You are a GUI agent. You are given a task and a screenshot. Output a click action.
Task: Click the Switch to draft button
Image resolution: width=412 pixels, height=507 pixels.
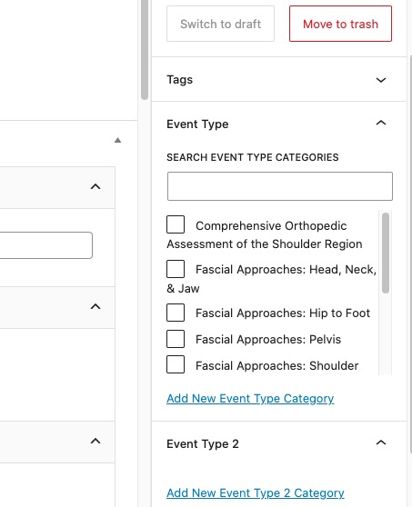click(x=220, y=24)
